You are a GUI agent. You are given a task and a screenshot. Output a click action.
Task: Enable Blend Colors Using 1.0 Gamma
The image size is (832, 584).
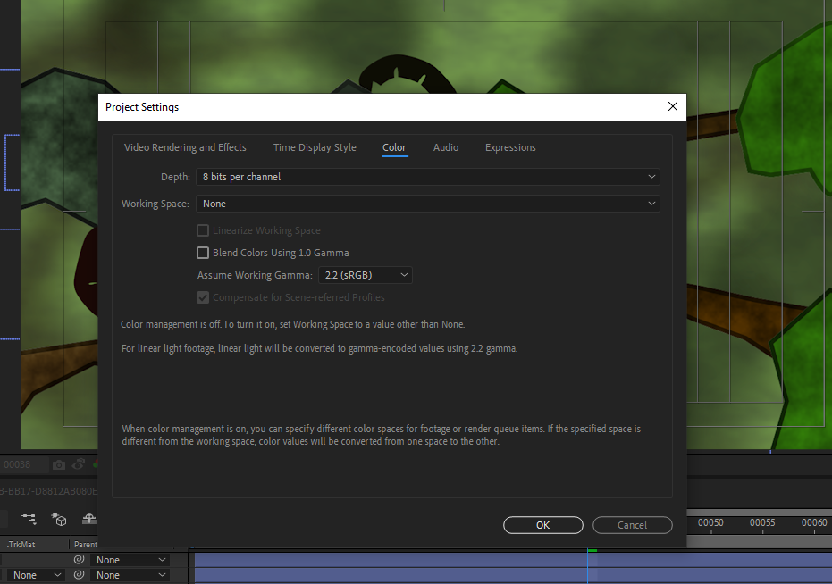pyautogui.click(x=203, y=253)
